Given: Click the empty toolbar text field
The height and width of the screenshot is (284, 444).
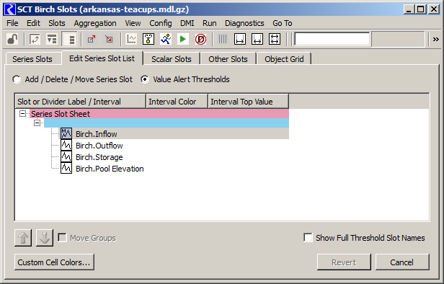Looking at the screenshot, I should tap(332, 39).
